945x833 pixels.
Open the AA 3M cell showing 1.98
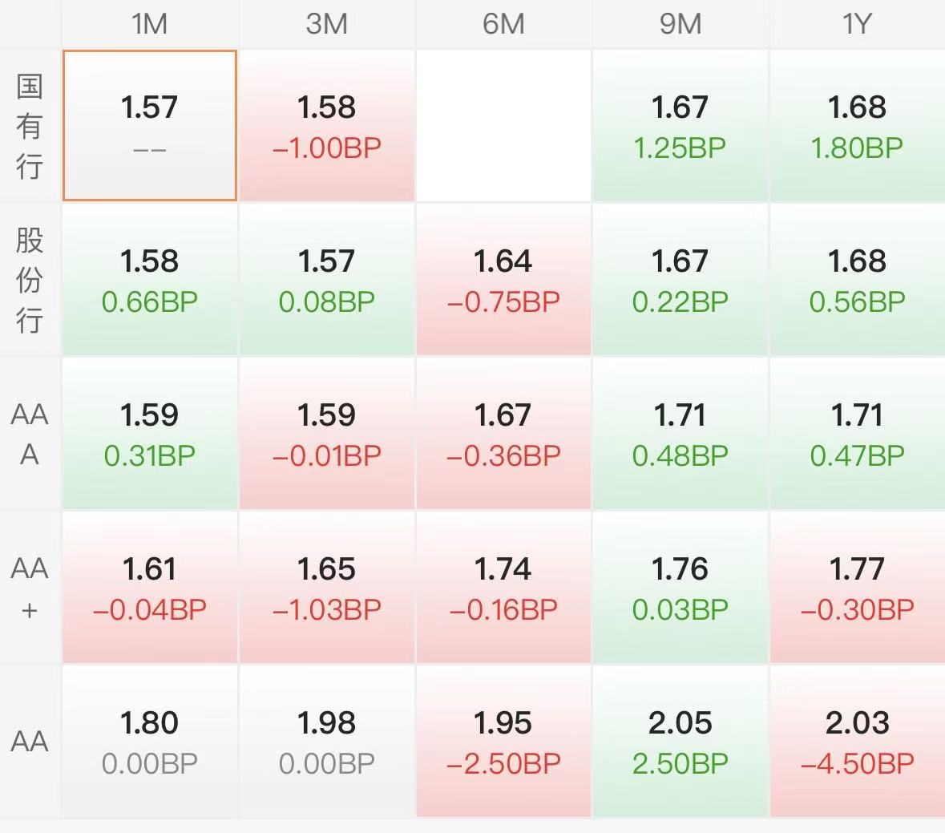(327, 742)
